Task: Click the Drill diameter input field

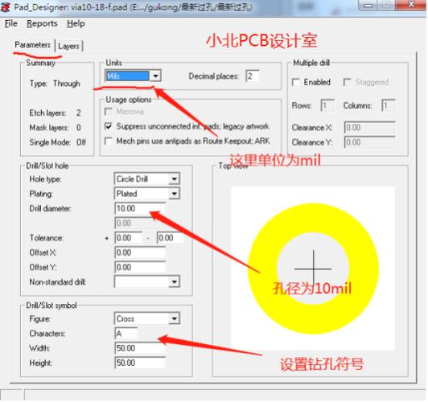Action: (x=140, y=208)
